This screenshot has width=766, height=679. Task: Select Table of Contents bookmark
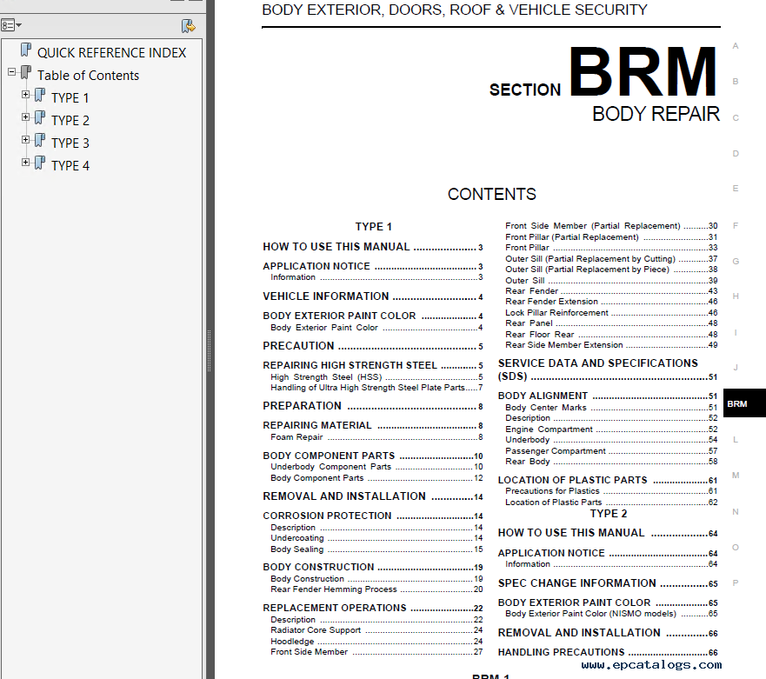tap(89, 76)
